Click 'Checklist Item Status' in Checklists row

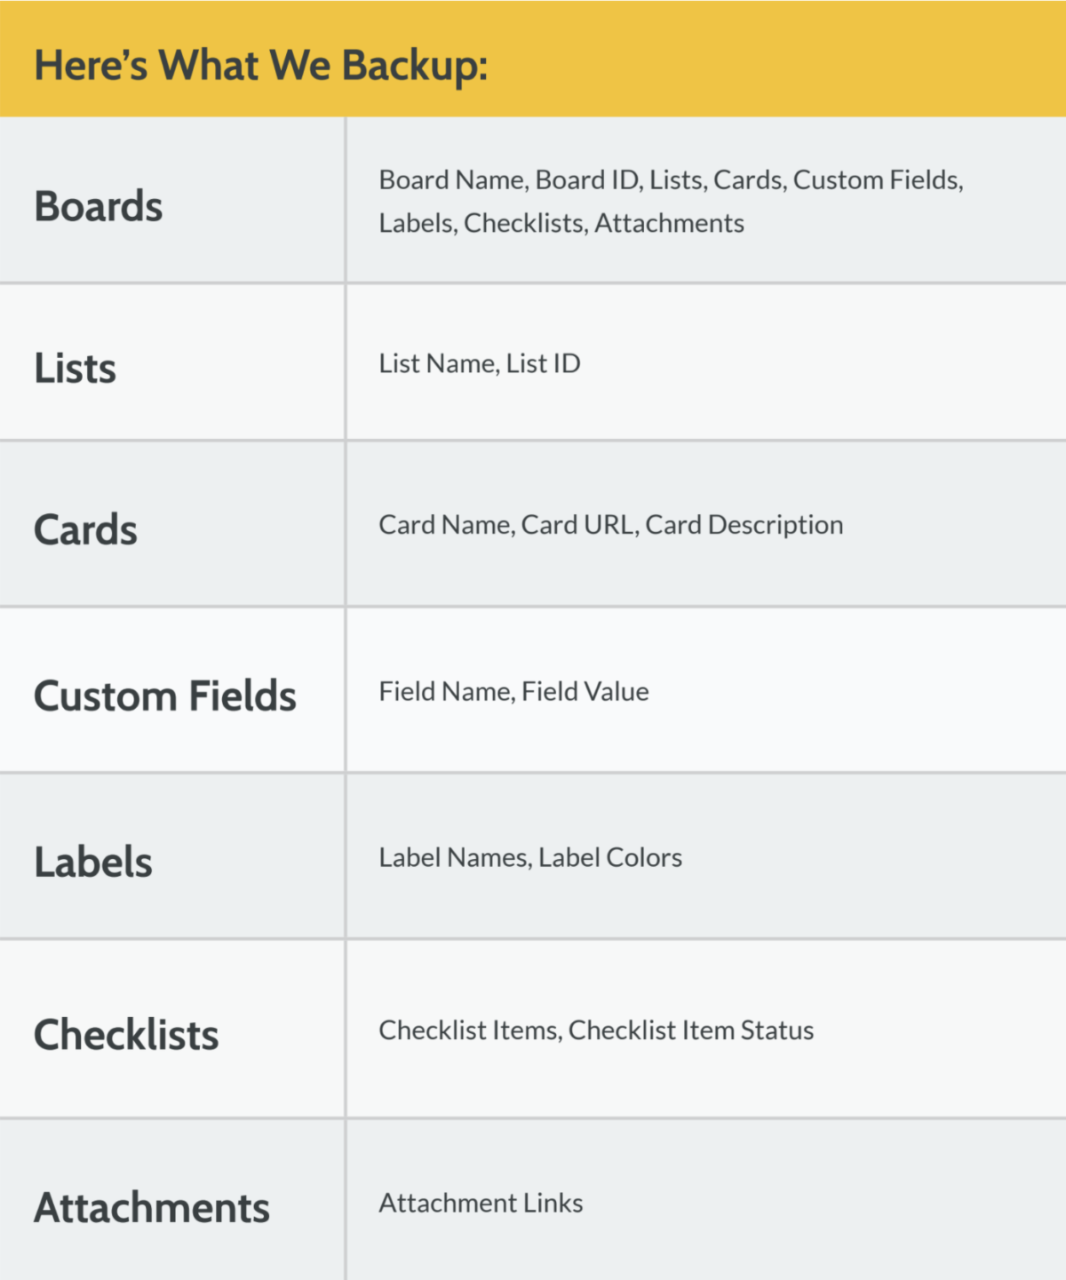click(691, 1030)
